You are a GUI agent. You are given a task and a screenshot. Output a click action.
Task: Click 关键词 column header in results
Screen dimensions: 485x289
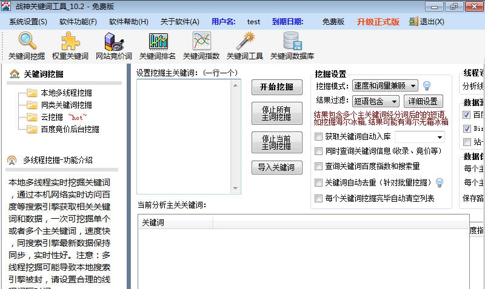(x=175, y=222)
